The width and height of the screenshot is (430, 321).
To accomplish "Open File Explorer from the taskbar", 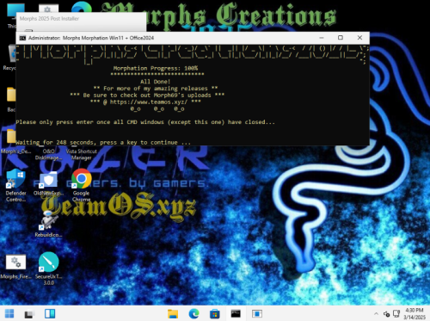I will pyautogui.click(x=173, y=313).
